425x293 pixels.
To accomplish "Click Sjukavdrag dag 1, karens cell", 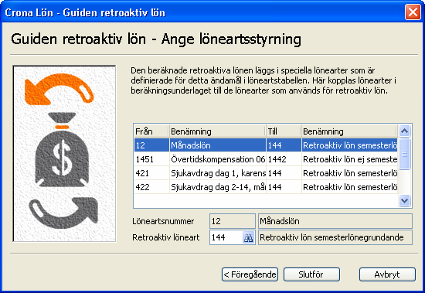I will pos(218,173).
